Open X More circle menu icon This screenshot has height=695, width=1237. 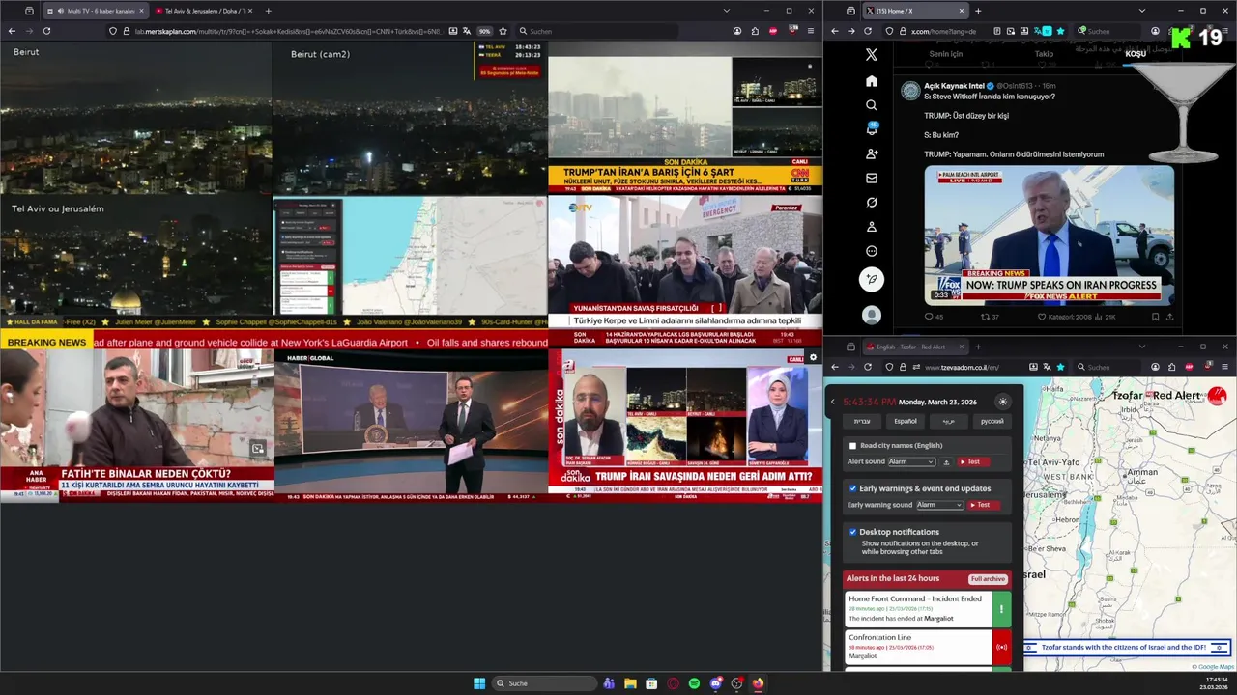[x=871, y=251]
